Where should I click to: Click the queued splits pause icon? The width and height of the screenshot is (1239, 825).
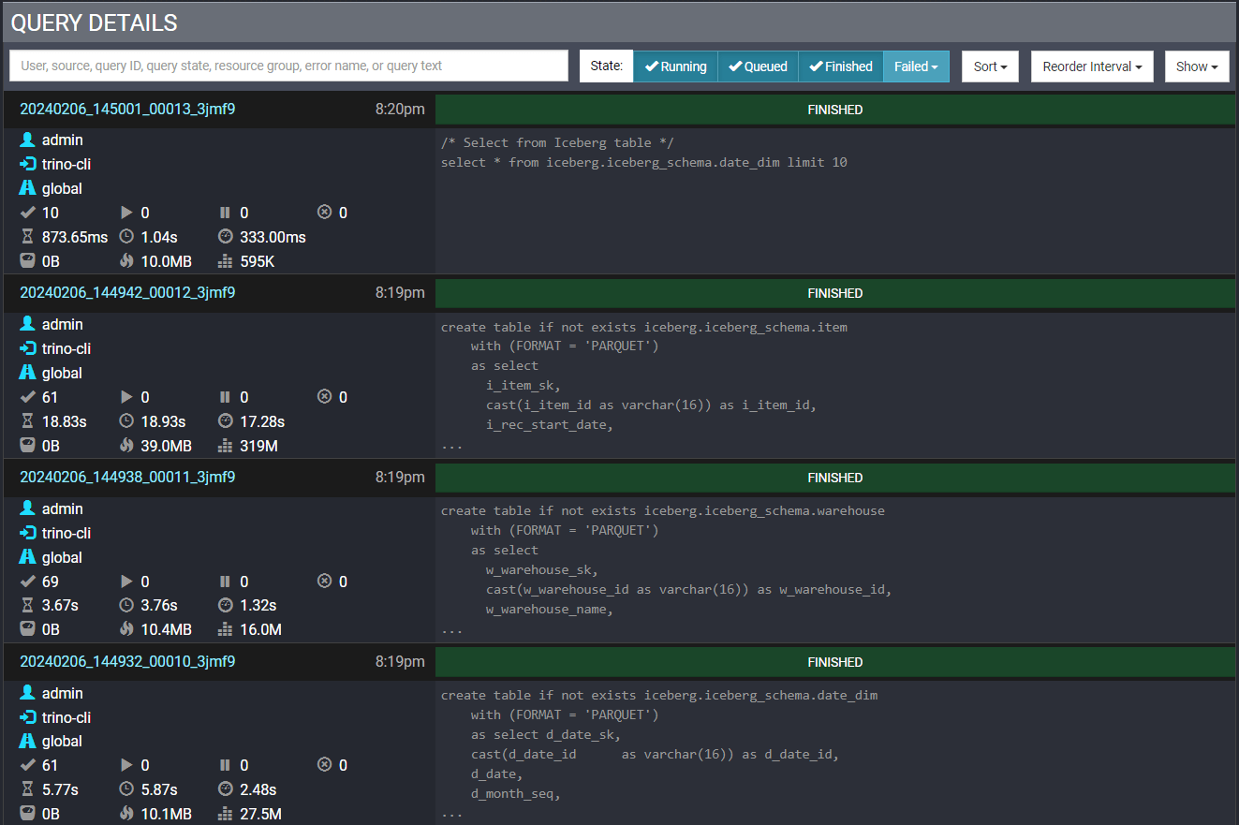(225, 213)
